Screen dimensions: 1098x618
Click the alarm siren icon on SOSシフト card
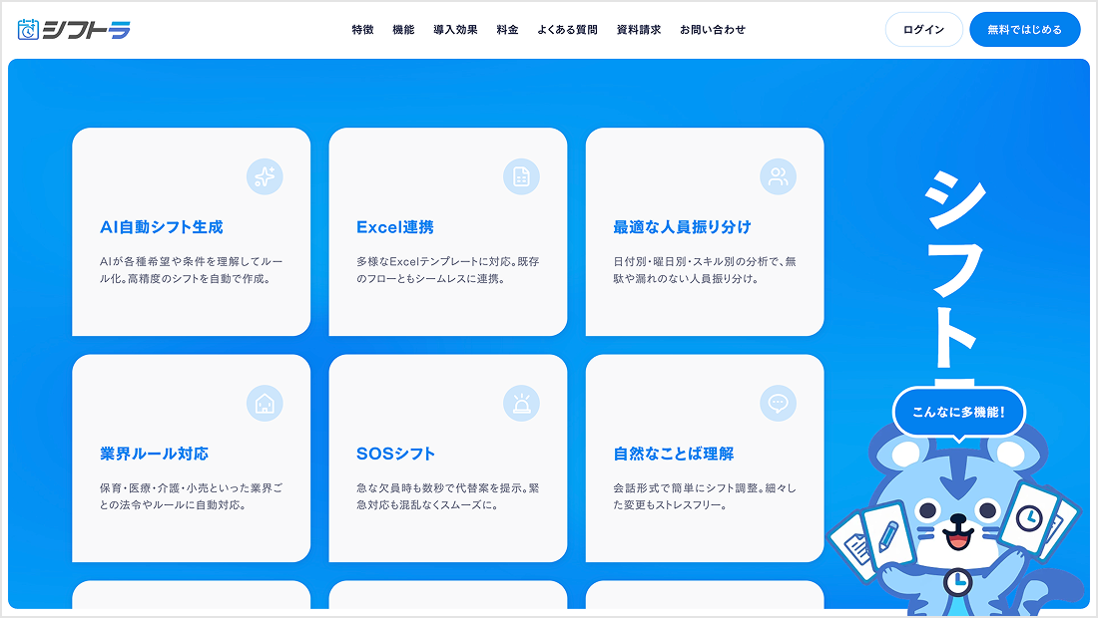(x=521, y=404)
